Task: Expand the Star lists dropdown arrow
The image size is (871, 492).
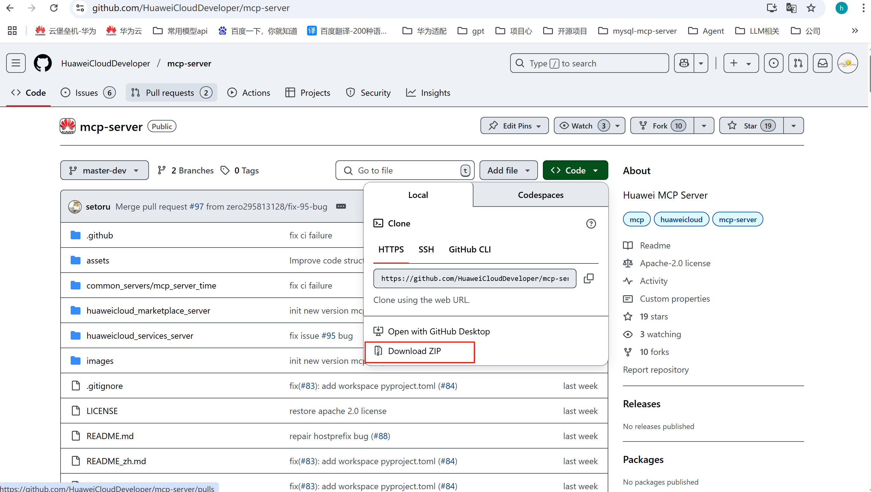Action: pos(793,126)
